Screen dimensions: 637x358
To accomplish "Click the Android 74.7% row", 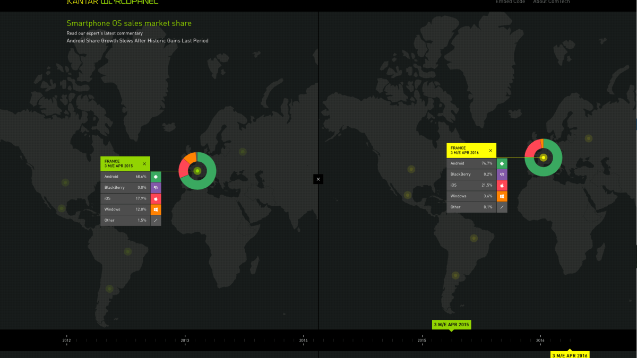I will tap(477, 163).
